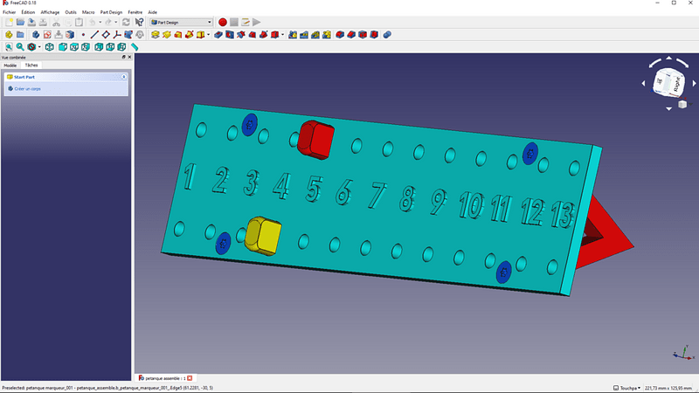Select the Pocket tool
The height and width of the screenshot is (393, 699).
click(218, 35)
